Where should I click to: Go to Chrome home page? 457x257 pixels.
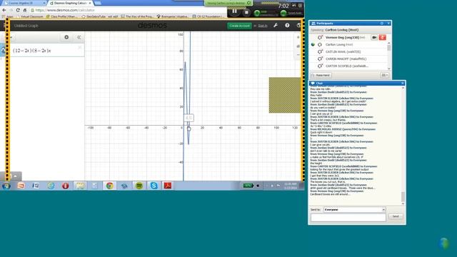[x=25, y=10]
